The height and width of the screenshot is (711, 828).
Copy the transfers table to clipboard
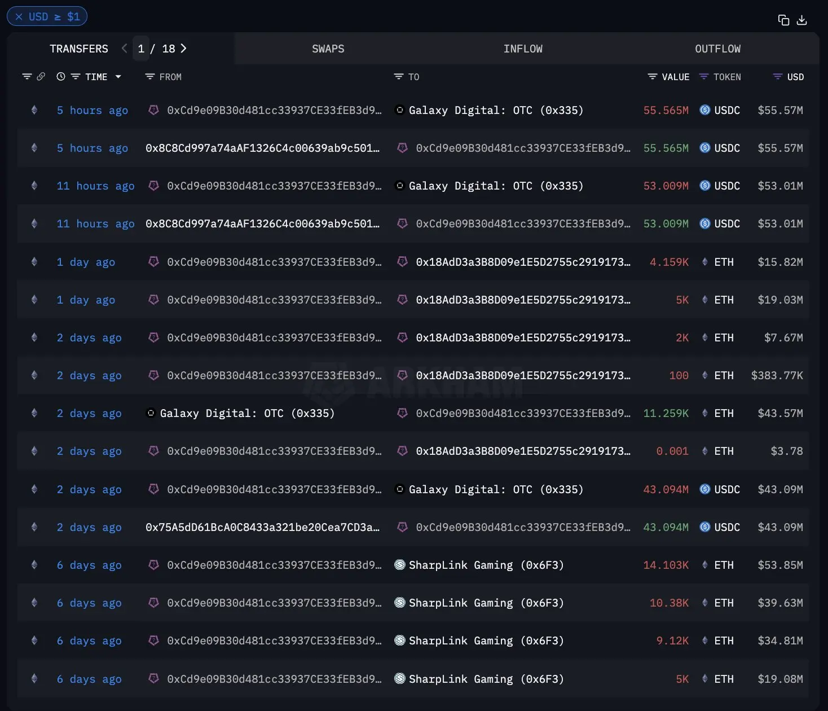tap(783, 20)
